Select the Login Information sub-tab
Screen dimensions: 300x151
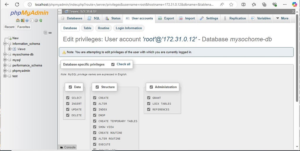pos(129,28)
